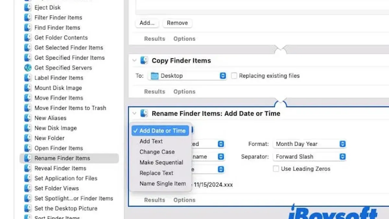
Task: Click the icon beside Set Application for Files
Action: coord(28,178)
